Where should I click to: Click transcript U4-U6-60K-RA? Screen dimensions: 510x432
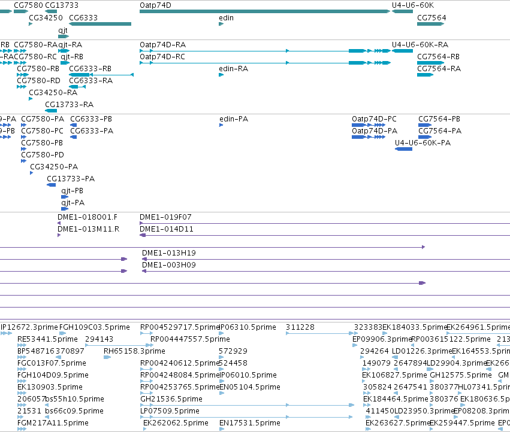(x=402, y=51)
